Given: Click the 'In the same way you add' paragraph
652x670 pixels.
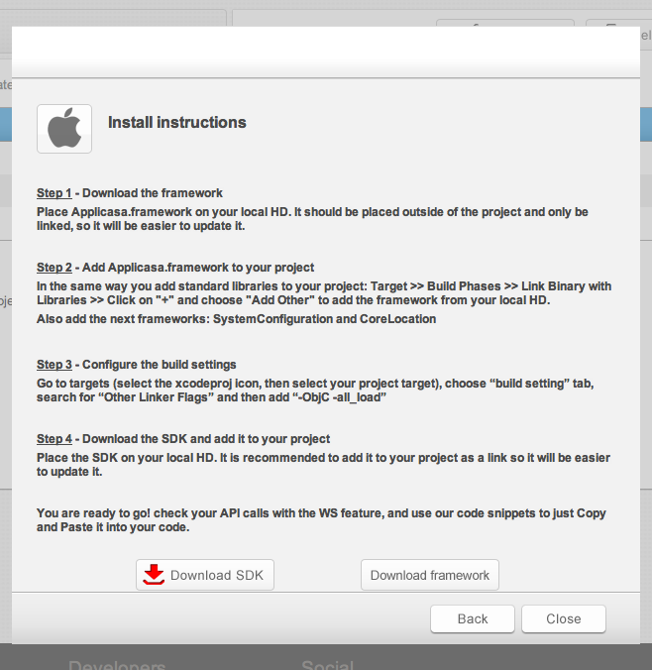Looking at the screenshot, I should (x=324, y=293).
